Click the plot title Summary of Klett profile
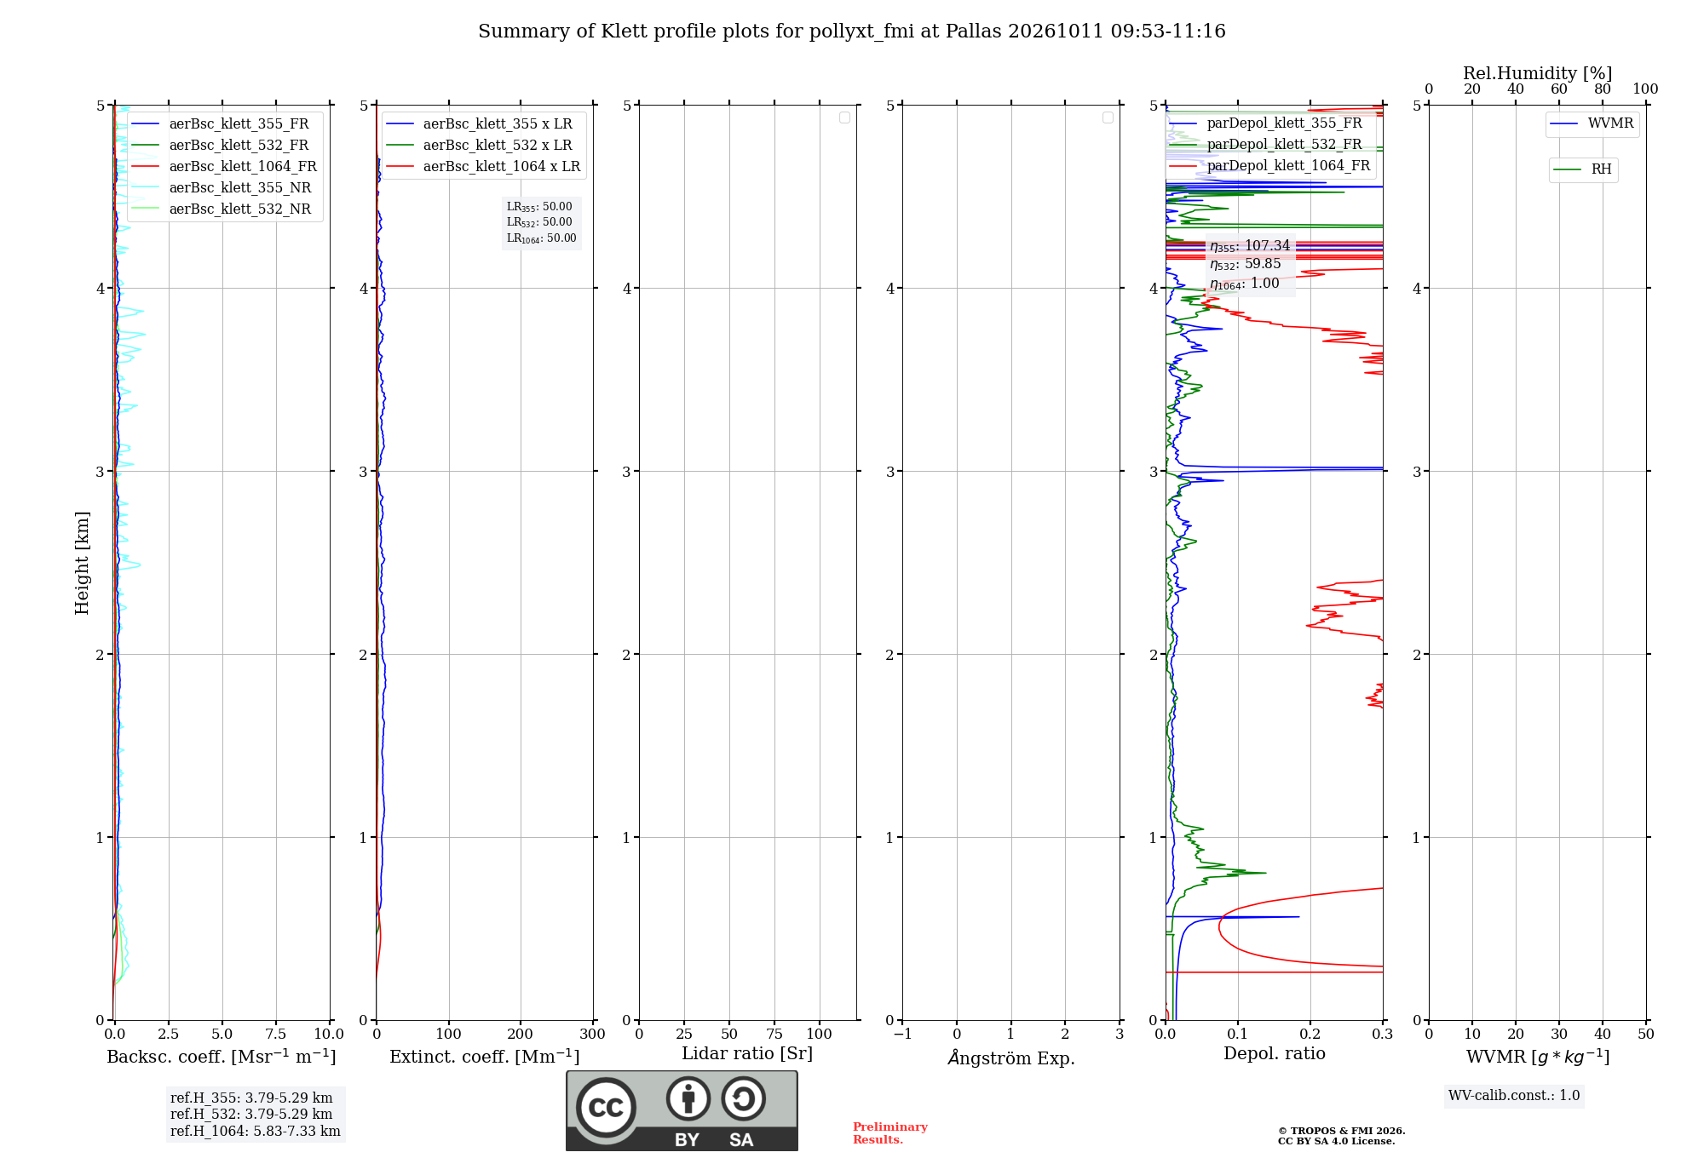This screenshot has width=1704, height=1158. (852, 32)
